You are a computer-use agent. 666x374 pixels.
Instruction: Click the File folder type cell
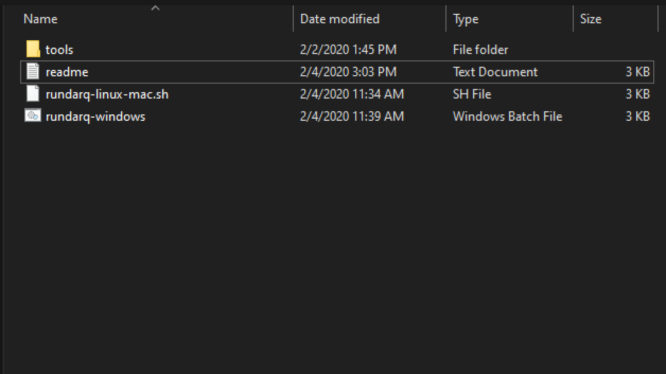(481, 50)
